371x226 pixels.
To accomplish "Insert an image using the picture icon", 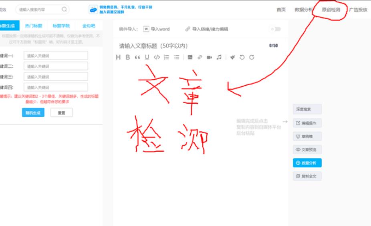I will click(190, 57).
